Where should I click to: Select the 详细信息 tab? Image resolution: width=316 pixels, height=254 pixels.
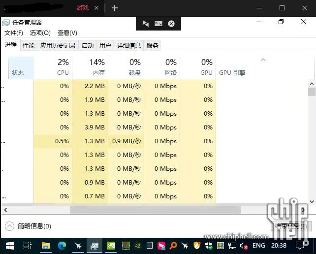coord(128,45)
